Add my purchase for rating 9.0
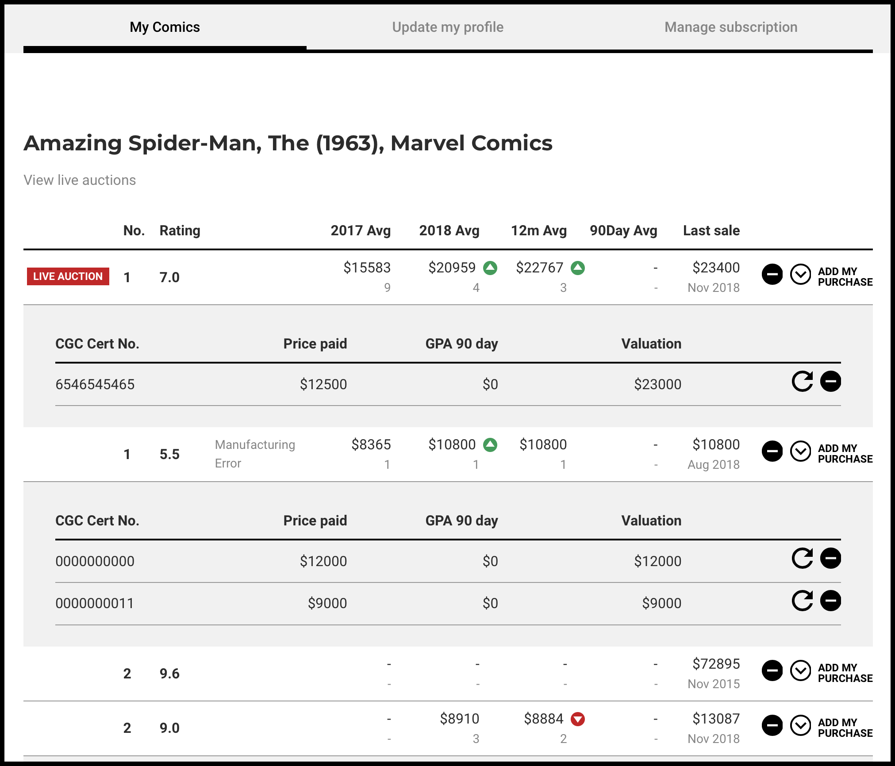The width and height of the screenshot is (895, 766). coord(845,728)
